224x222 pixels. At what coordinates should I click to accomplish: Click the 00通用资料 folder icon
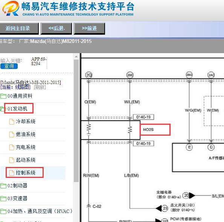click(x=3, y=96)
